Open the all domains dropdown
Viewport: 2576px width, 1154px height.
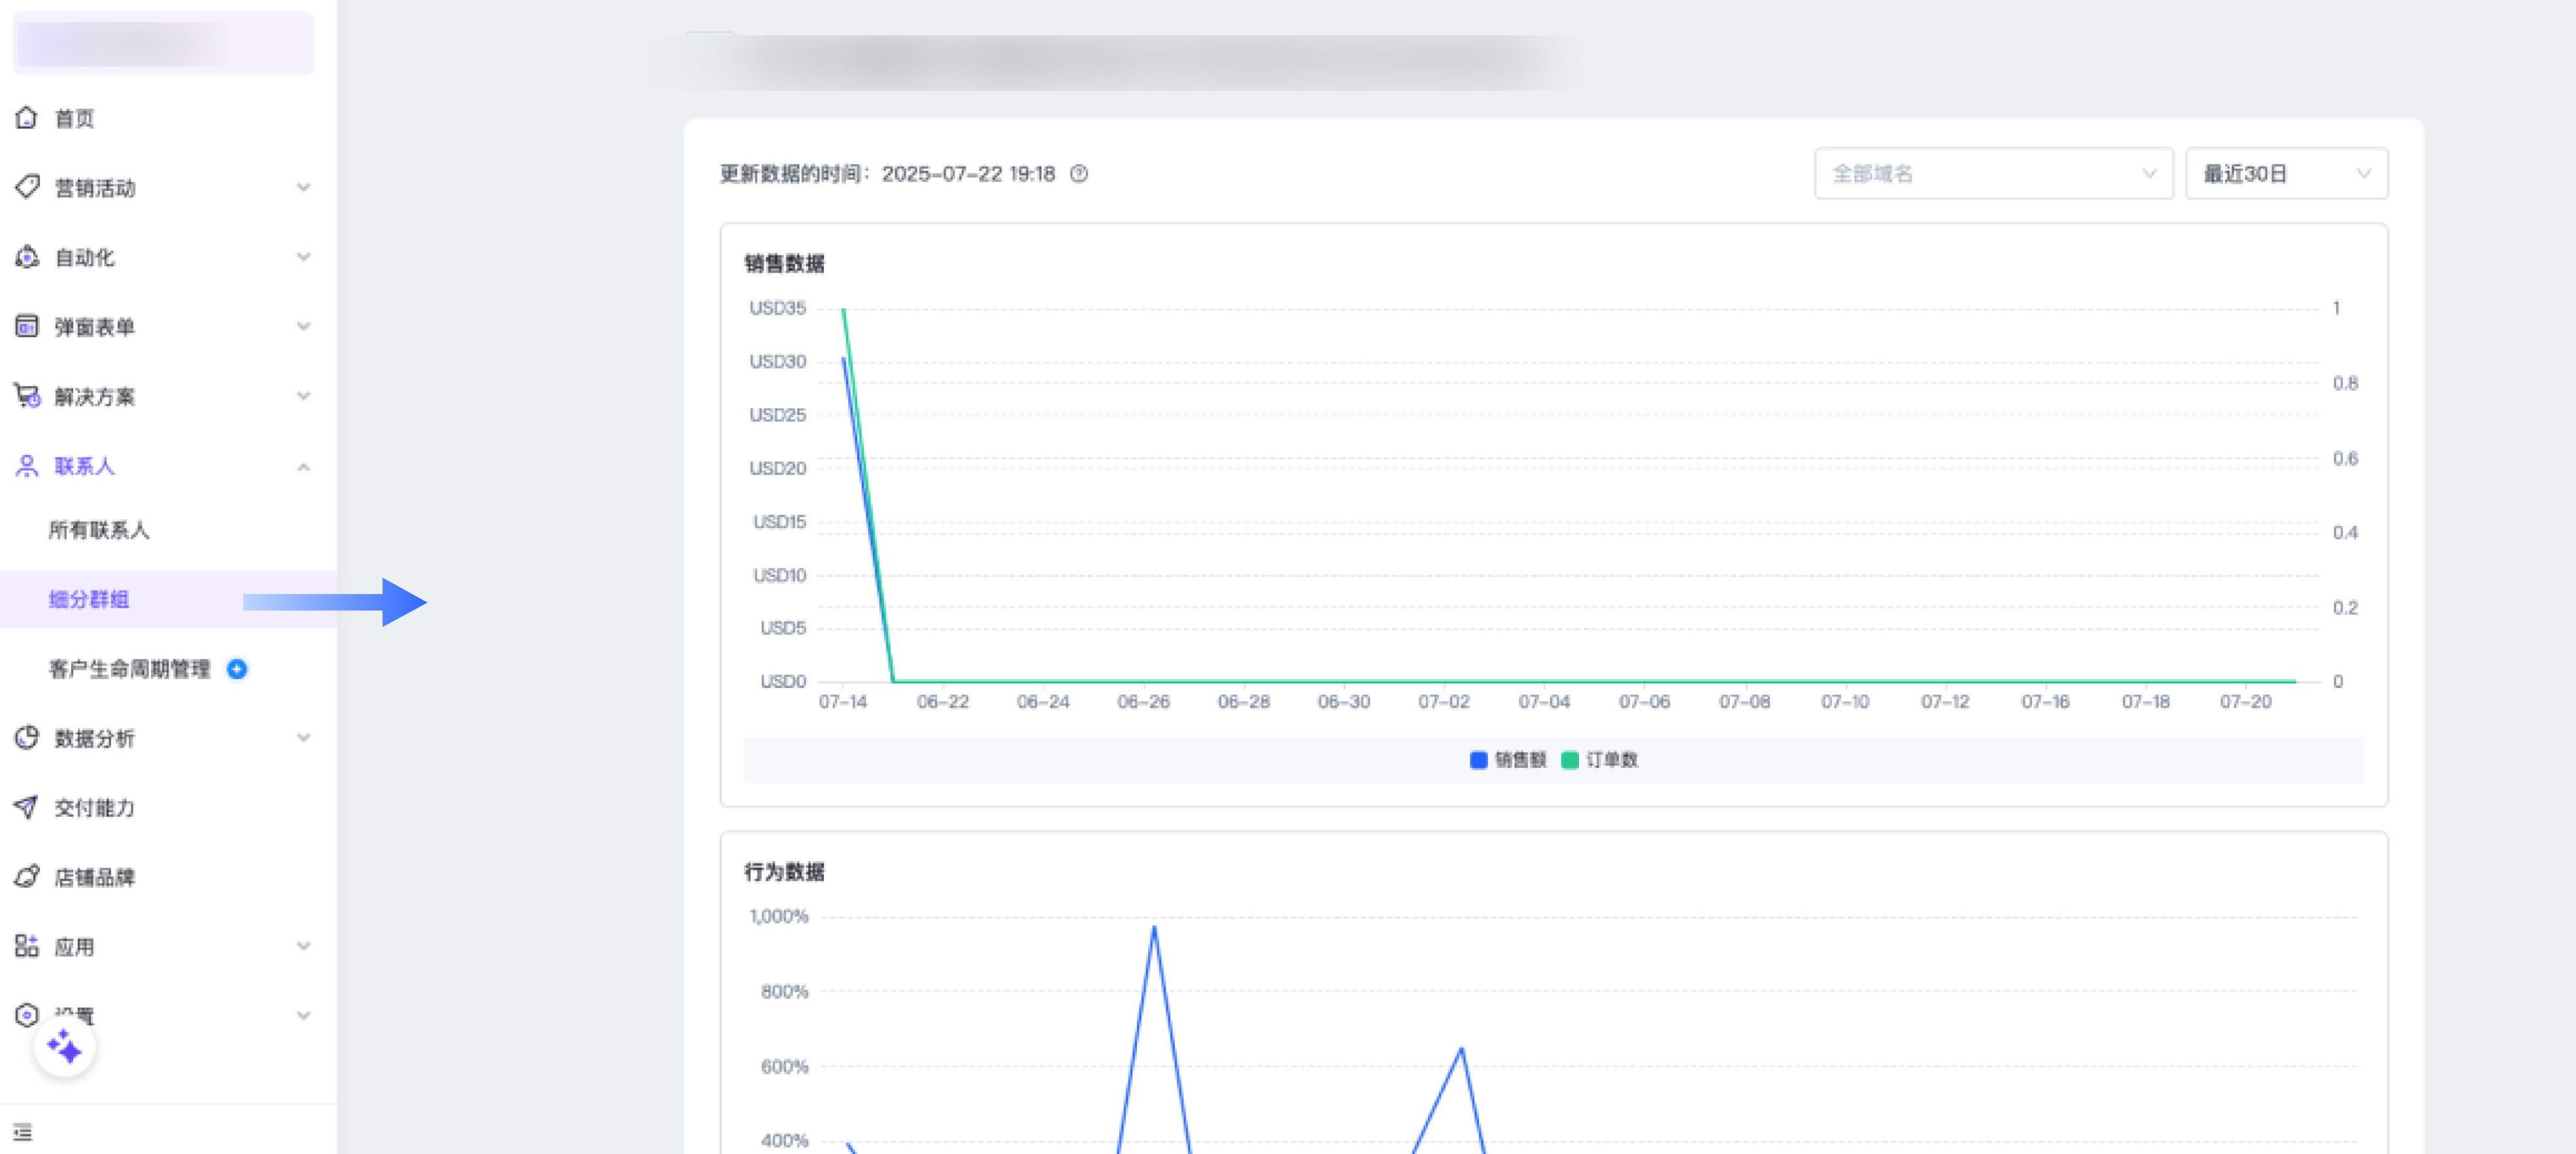point(1992,174)
